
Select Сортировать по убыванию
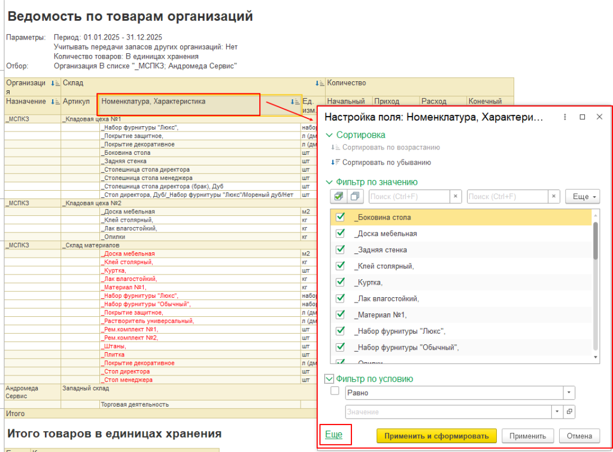click(386, 162)
